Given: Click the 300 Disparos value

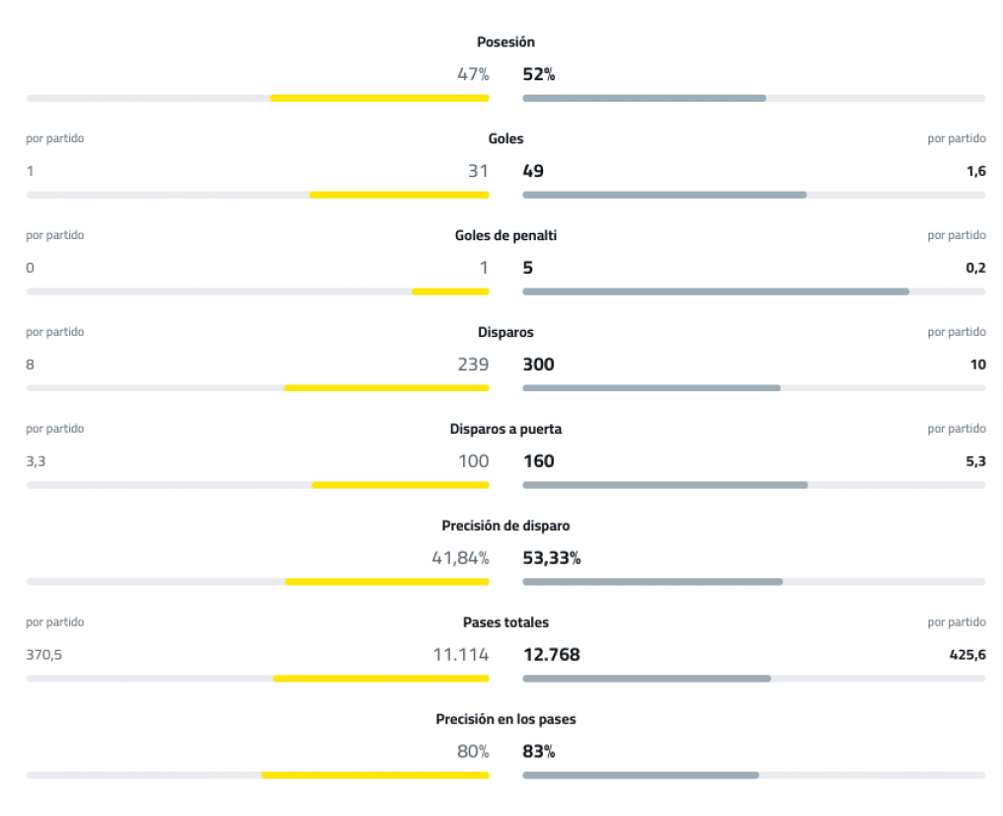Looking at the screenshot, I should [538, 365].
